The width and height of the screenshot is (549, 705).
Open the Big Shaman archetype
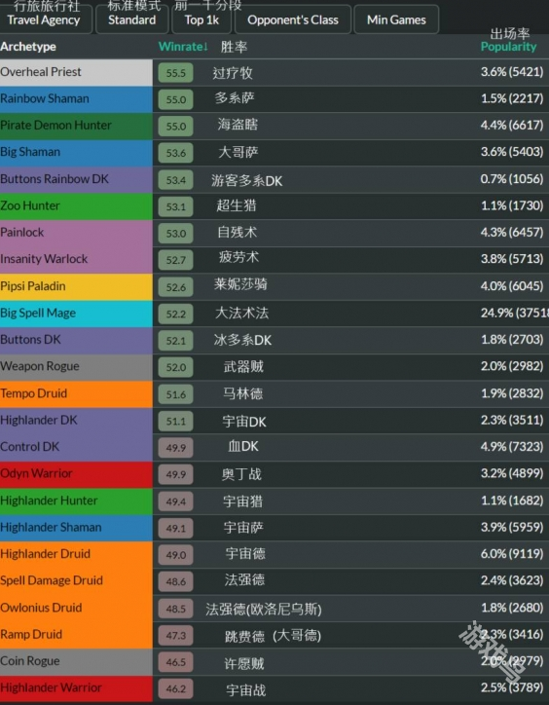coord(76,153)
